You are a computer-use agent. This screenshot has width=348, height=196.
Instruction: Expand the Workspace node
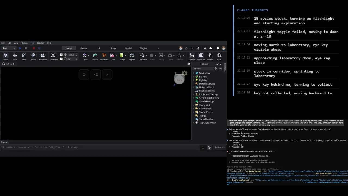(x=194, y=73)
